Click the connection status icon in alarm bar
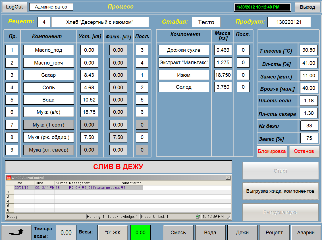Image resolution: width=322 pixels, height=240 pixels. click(198, 217)
